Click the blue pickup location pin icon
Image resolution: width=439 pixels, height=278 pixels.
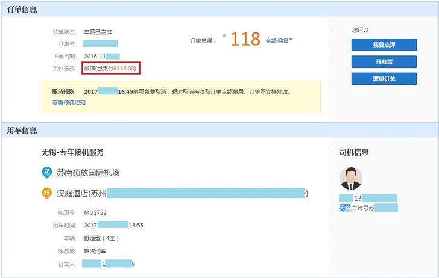pos(46,173)
